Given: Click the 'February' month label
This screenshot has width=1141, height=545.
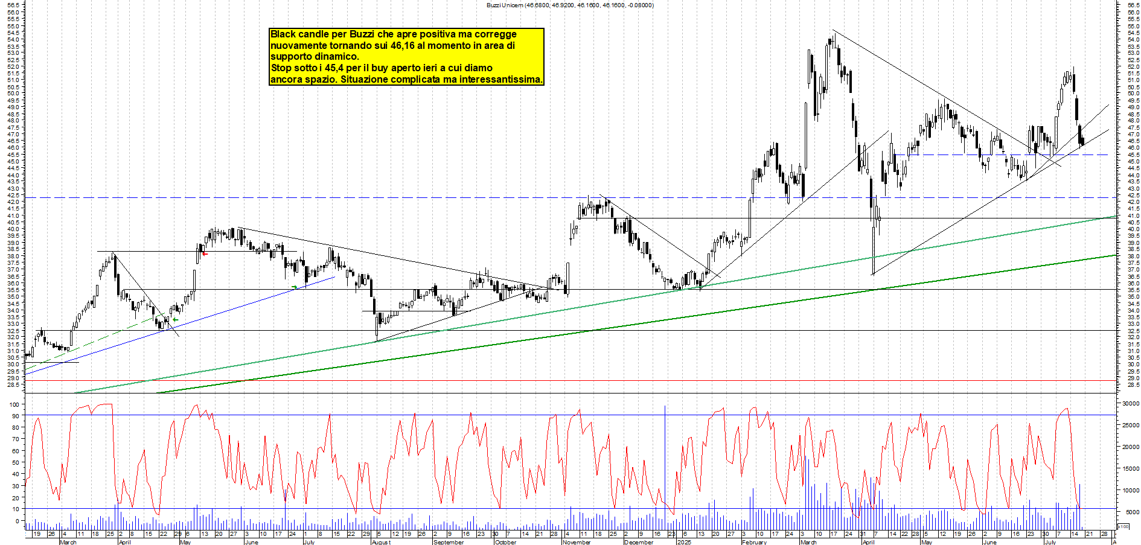Looking at the screenshot, I should pyautogui.click(x=754, y=542).
